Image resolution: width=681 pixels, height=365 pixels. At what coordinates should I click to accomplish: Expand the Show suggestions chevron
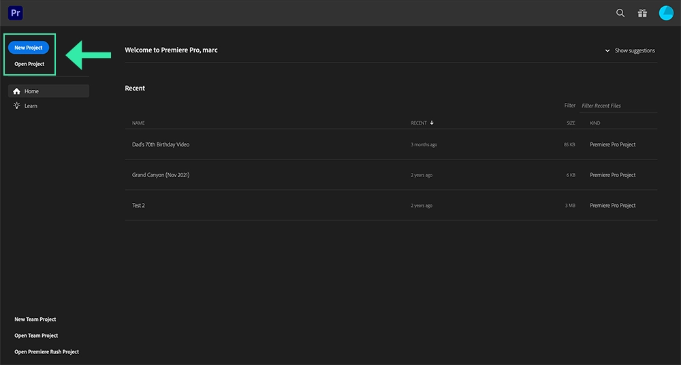pyautogui.click(x=607, y=51)
